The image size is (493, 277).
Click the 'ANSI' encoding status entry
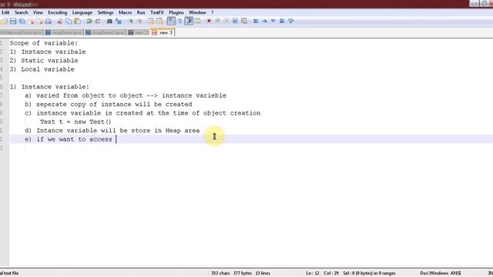tap(455, 273)
